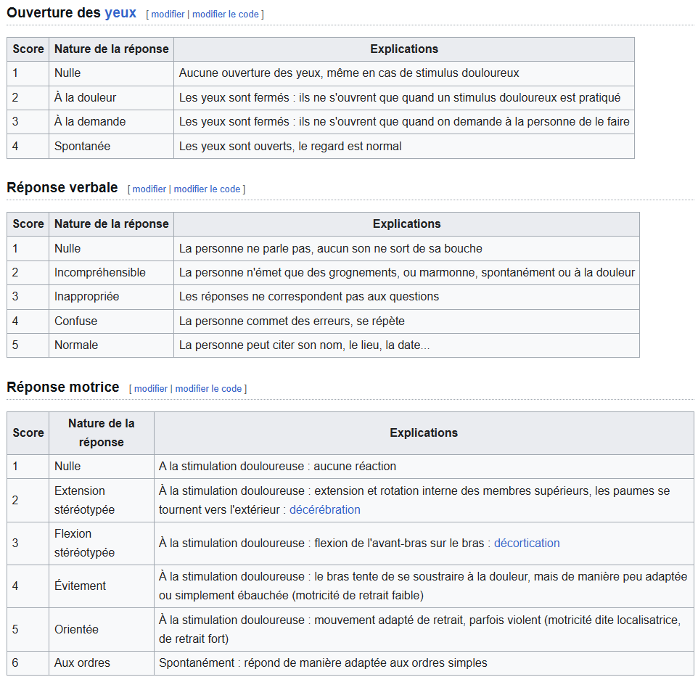Open the 'décérébration' link

(x=324, y=509)
